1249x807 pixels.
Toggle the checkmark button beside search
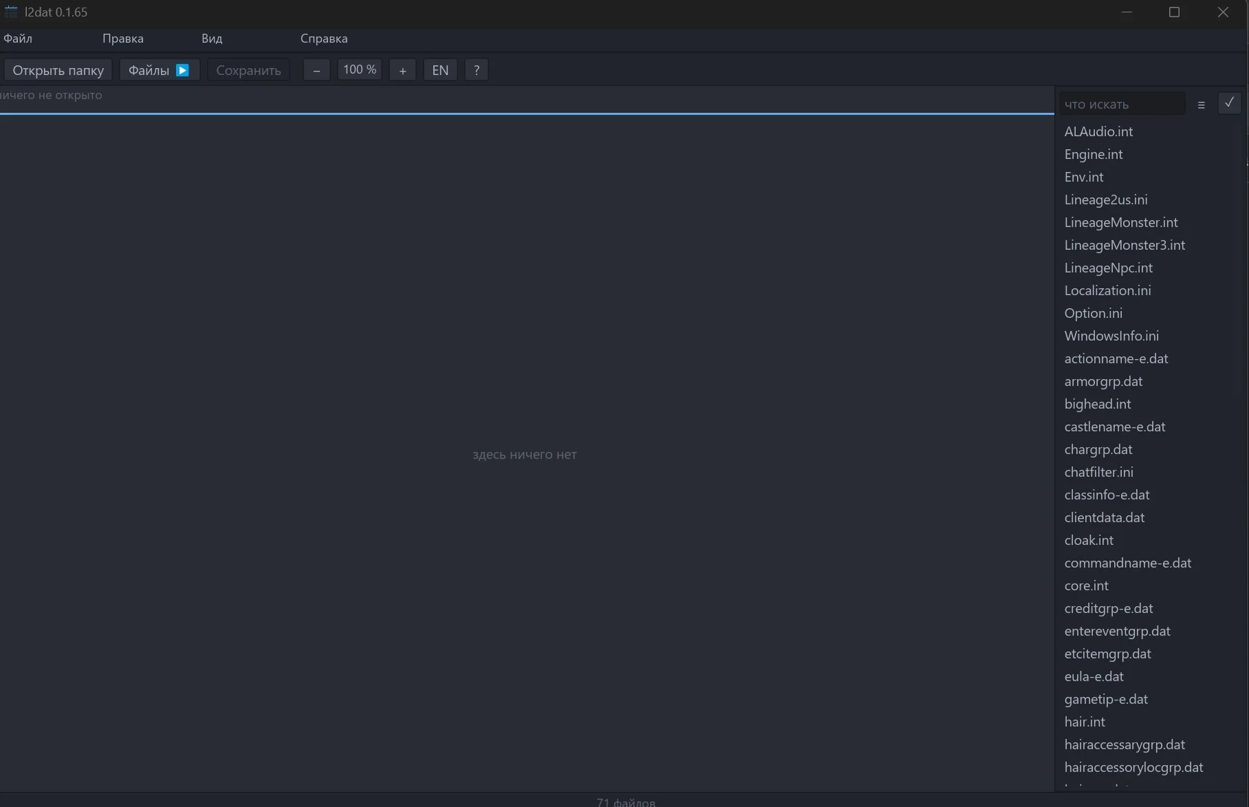(x=1229, y=103)
